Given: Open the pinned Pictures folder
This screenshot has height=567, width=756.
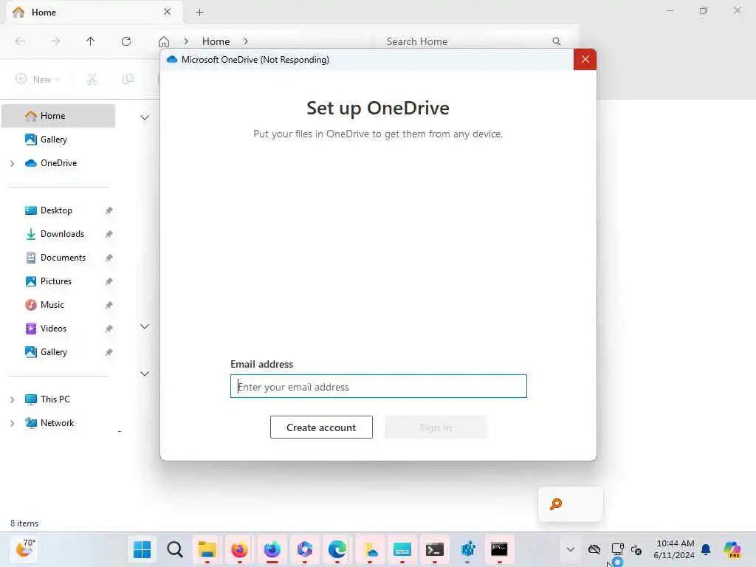Looking at the screenshot, I should click(56, 281).
